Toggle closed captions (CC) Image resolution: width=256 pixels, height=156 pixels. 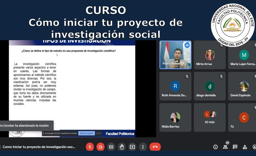click(111, 147)
